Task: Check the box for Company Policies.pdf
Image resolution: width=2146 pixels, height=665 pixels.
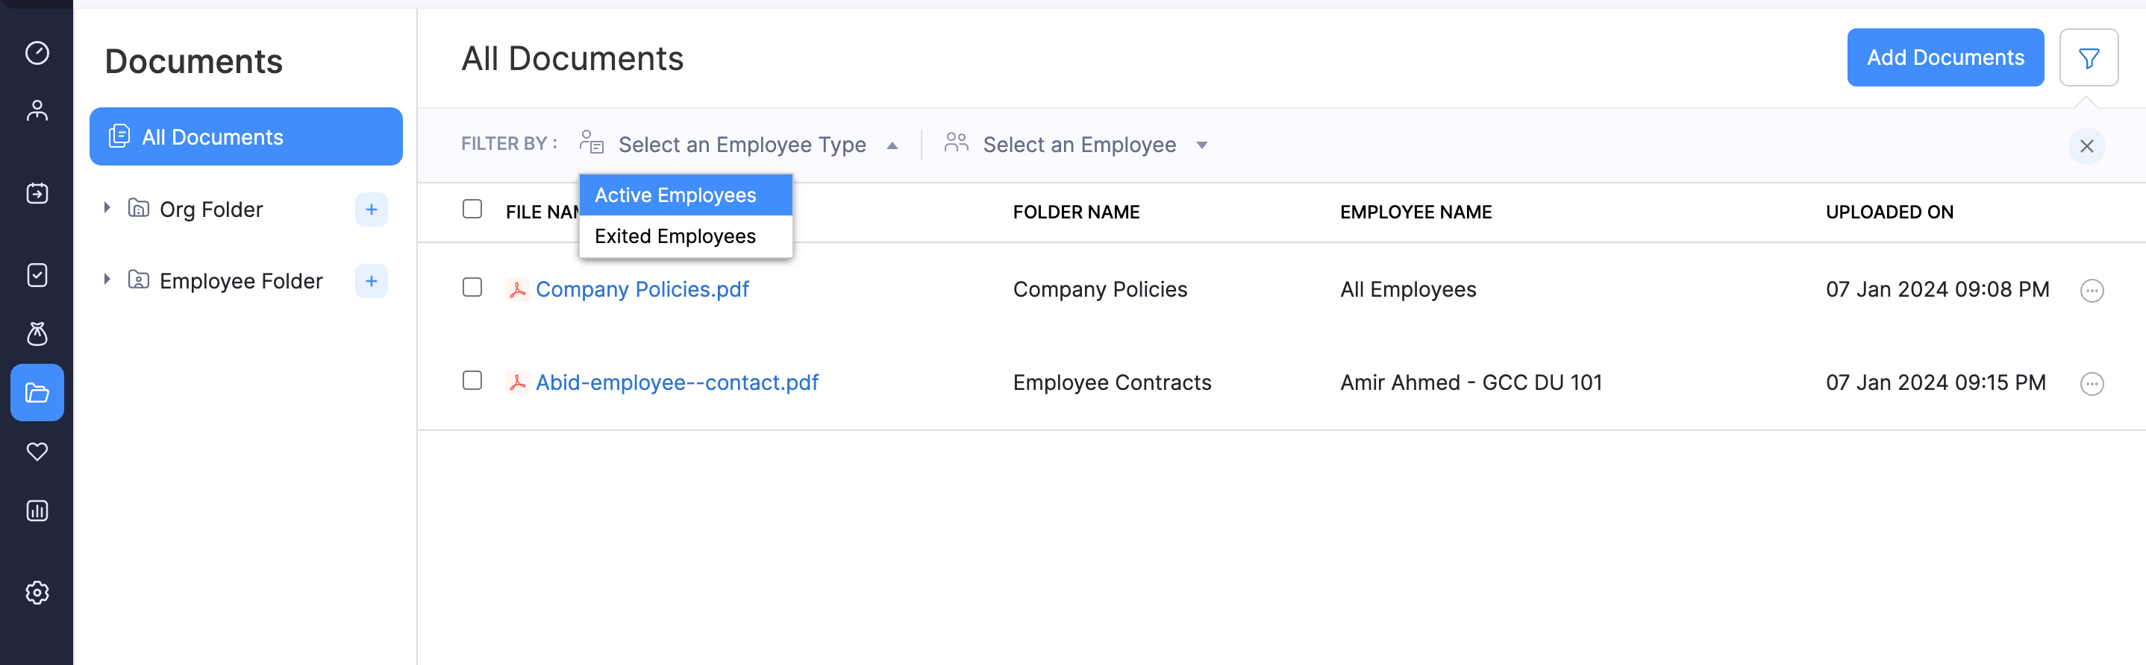Action: click(x=472, y=288)
